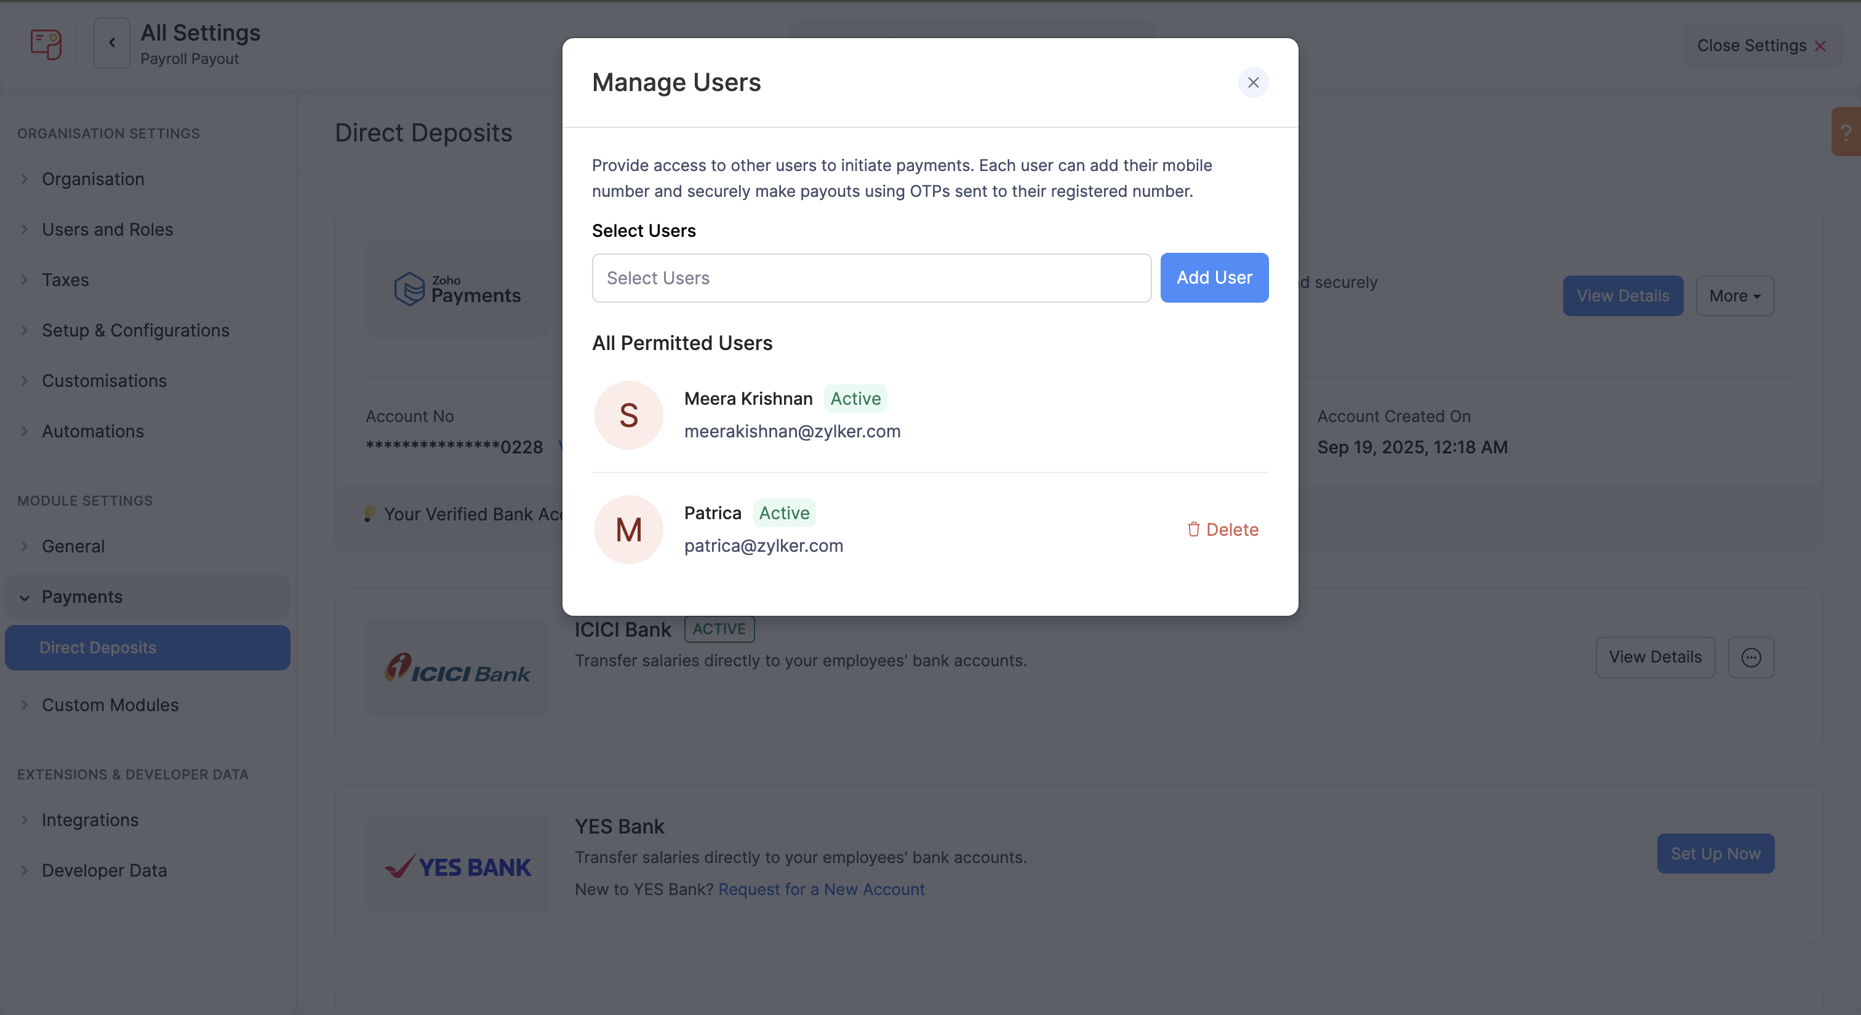This screenshot has height=1015, width=1861.
Task: Open the More dropdown
Action: point(1735,295)
